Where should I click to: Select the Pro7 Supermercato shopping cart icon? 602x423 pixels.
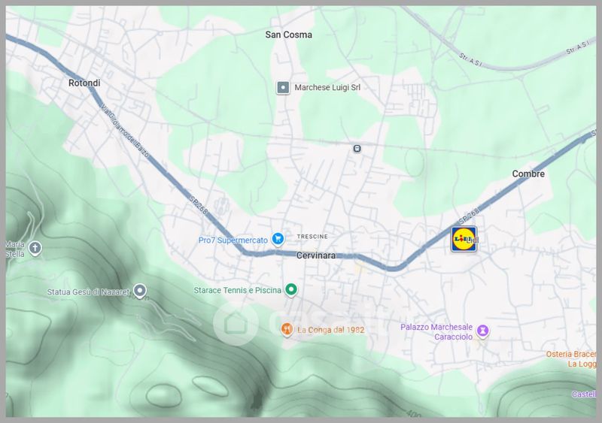pos(278,238)
